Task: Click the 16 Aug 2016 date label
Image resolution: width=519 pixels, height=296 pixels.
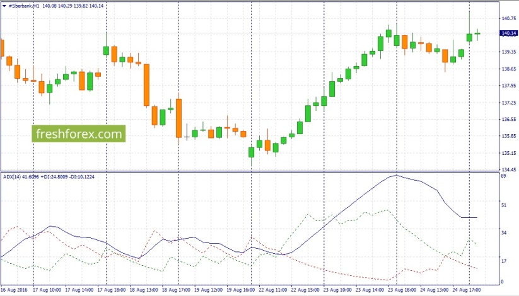Action: click(x=14, y=290)
